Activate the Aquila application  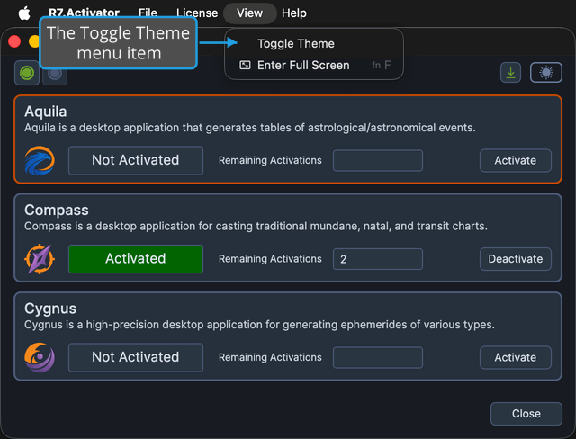(x=516, y=160)
